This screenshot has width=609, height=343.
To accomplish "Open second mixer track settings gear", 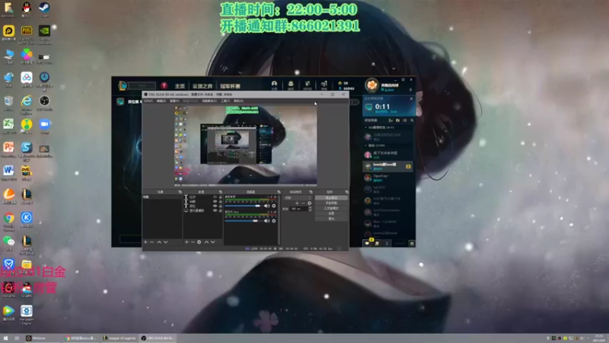I will pos(274,221).
